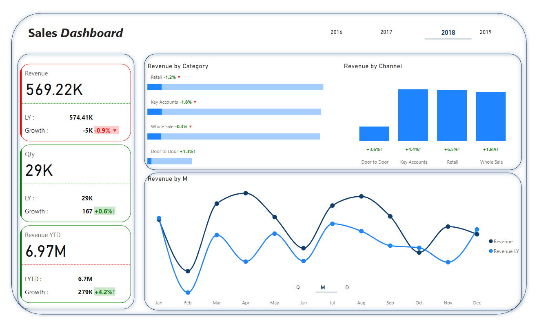This screenshot has width=537, height=324.
Task: Switch the line chart to Q (quarterly) view
Action: pos(298,288)
